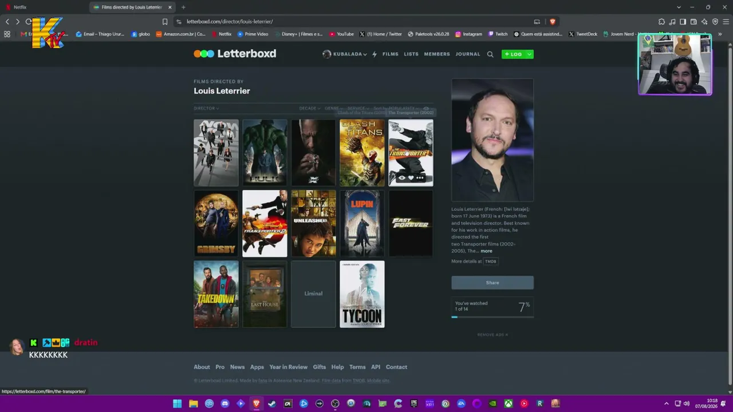This screenshot has width=733, height=412.
Task: Open the Lupin poster
Action: [x=362, y=223]
